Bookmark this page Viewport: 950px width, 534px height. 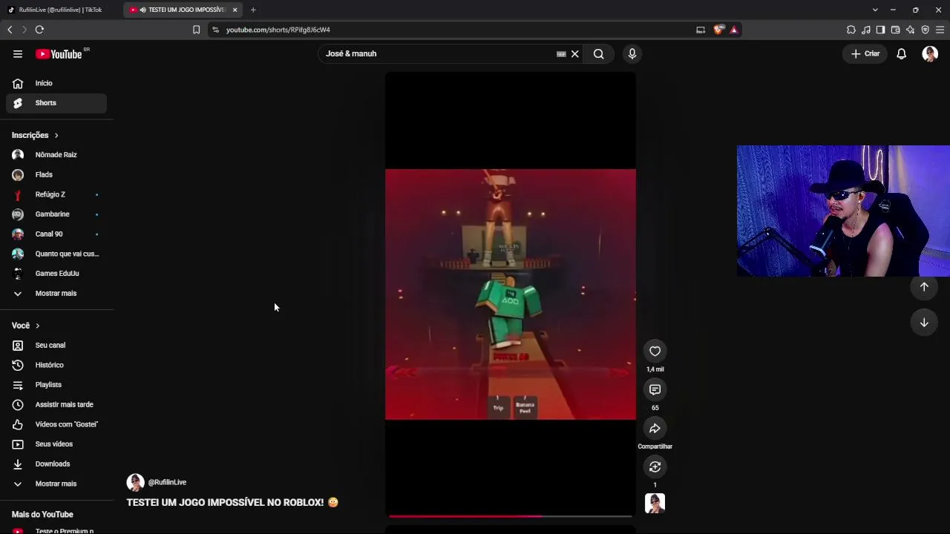(196, 30)
